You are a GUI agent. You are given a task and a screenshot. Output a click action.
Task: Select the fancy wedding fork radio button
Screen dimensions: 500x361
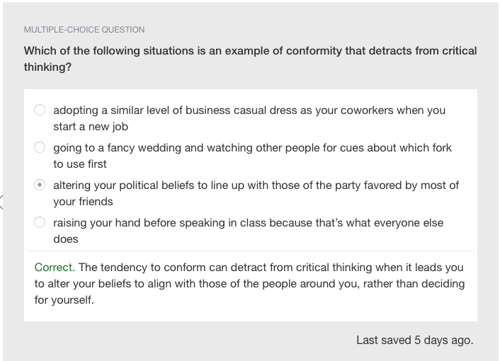pyautogui.click(x=40, y=147)
